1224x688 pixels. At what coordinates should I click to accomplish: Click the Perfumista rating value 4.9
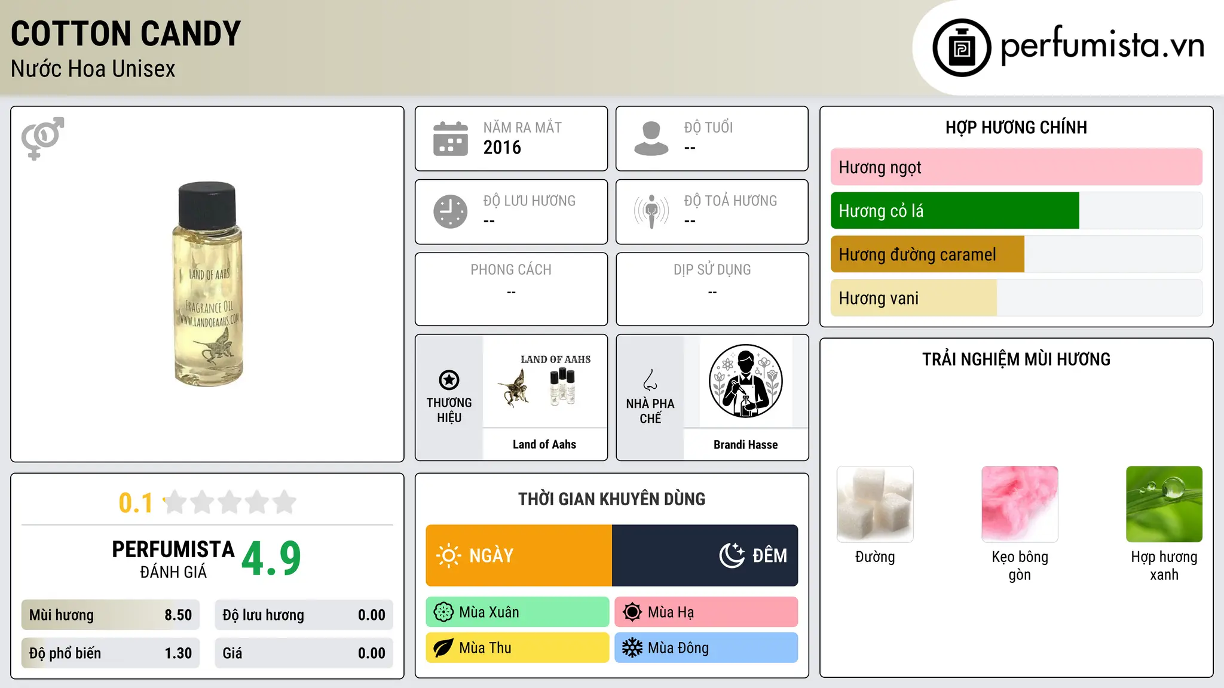click(x=271, y=558)
